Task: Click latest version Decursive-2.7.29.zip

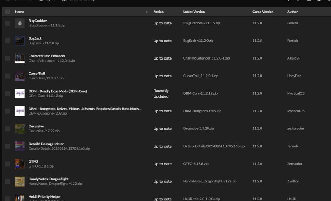Action: point(199,129)
